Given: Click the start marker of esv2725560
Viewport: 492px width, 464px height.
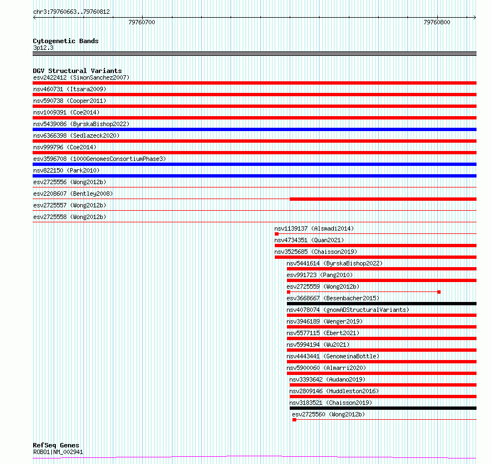Looking at the screenshot, I should point(294,420).
